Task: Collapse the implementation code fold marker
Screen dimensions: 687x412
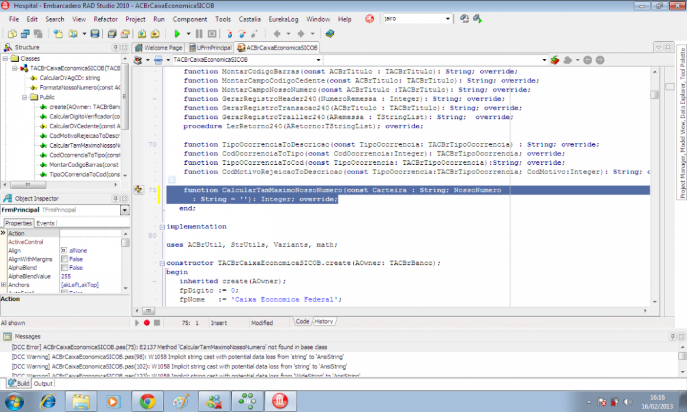Action: pos(162,227)
